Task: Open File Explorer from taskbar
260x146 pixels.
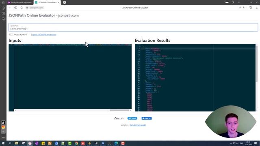Action: 17,143
